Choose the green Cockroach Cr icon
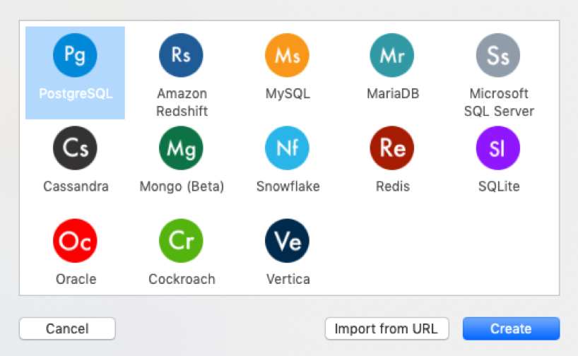The image size is (578, 356). coord(181,241)
